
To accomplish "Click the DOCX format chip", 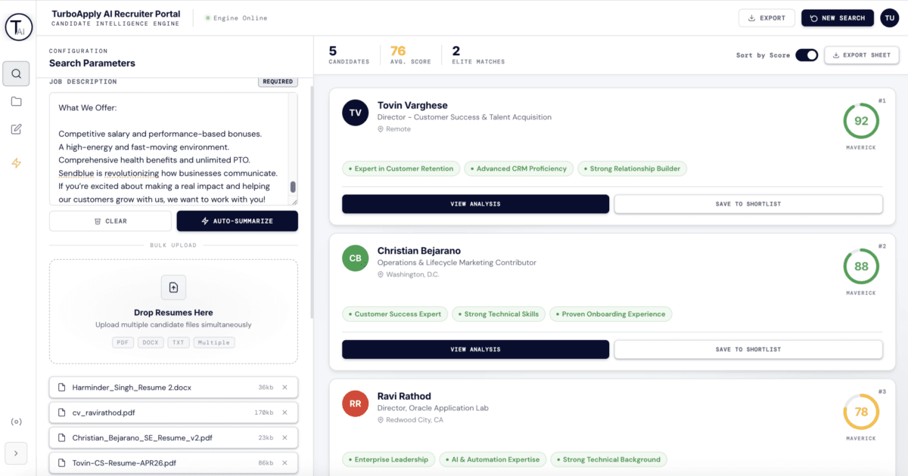I will pyautogui.click(x=151, y=342).
